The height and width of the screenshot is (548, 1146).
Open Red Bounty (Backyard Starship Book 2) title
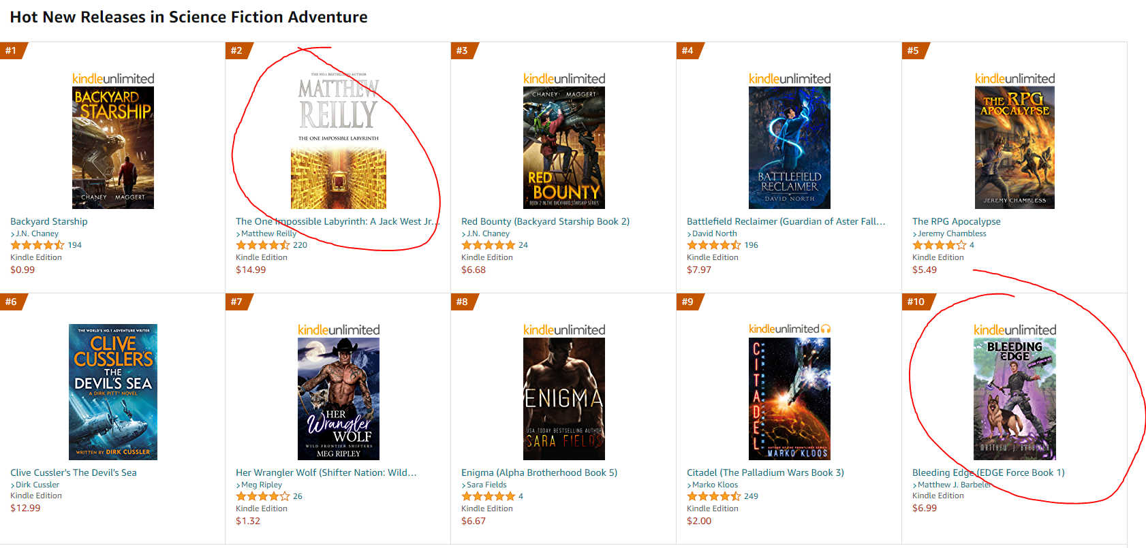pos(545,221)
